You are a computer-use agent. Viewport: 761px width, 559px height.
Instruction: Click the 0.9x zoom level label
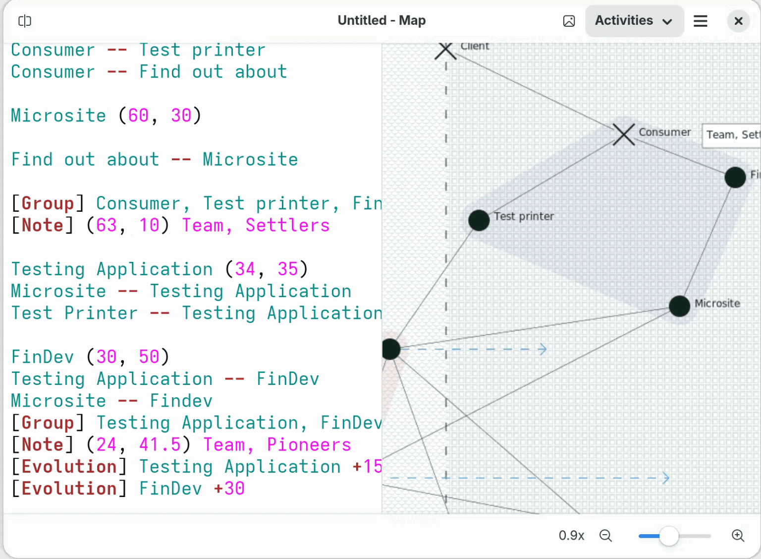coord(571,536)
